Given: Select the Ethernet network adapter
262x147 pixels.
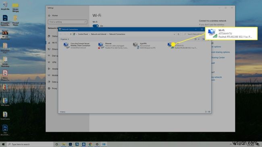Looking at the screenshot, I should [113, 45].
